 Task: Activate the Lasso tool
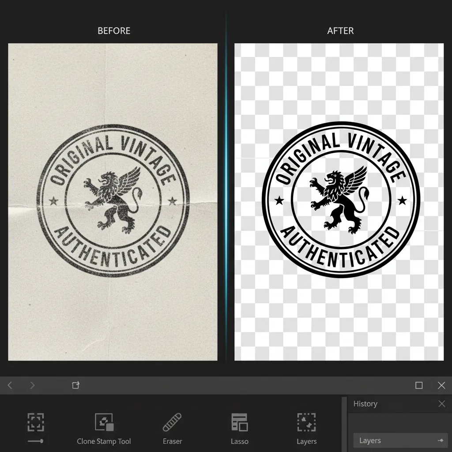coord(239,422)
